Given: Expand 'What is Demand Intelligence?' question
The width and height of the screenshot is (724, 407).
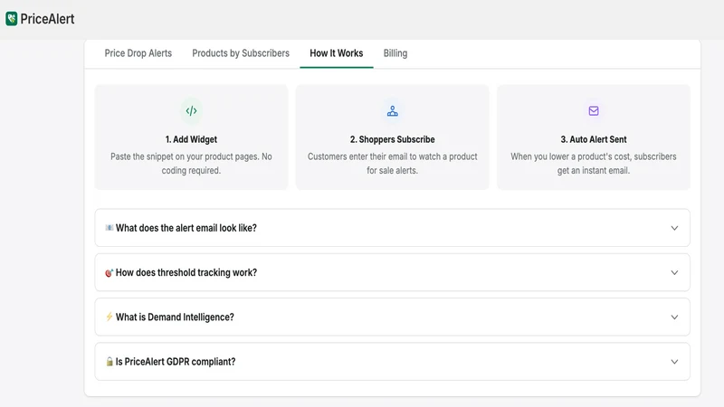Looking at the screenshot, I should coord(393,317).
